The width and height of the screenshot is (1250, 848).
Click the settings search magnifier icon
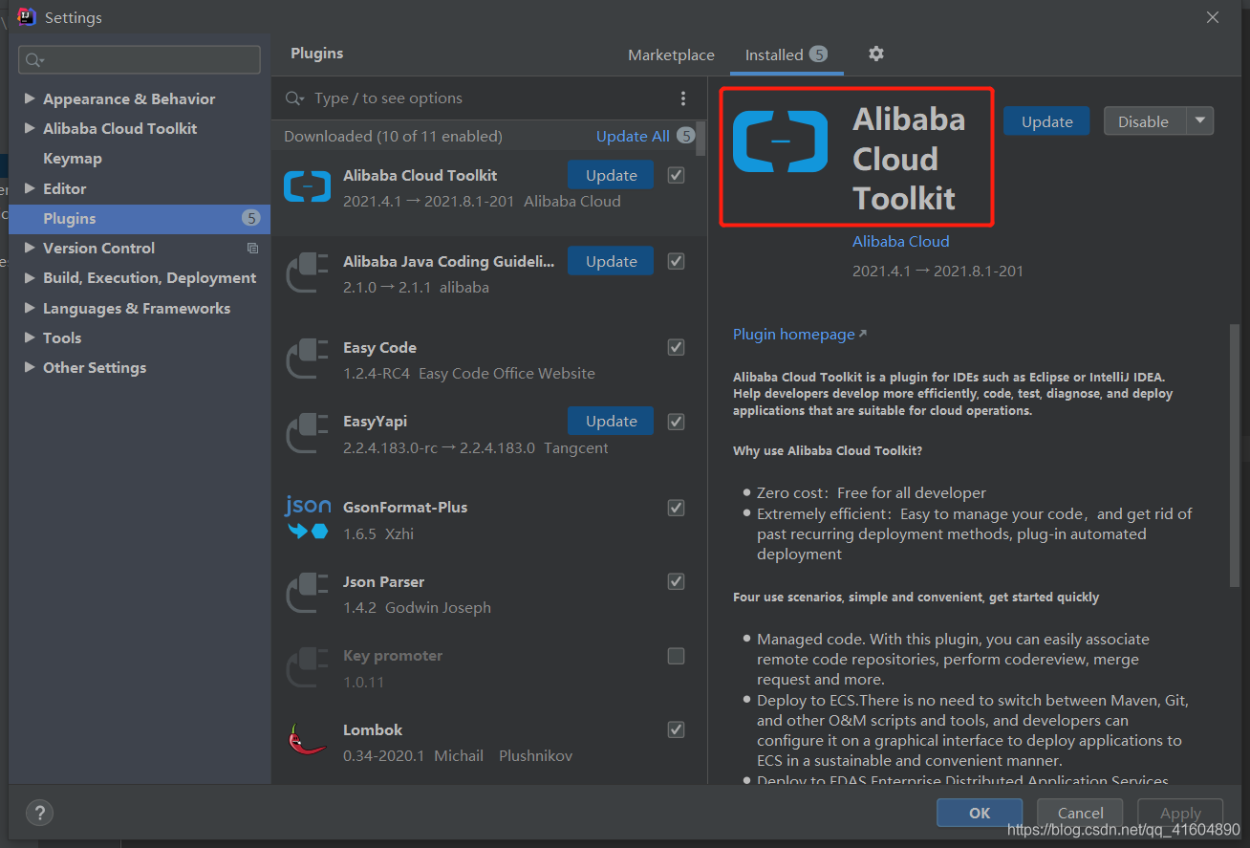pos(34,60)
